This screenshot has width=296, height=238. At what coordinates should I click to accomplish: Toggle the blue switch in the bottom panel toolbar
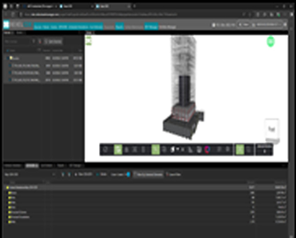pyautogui.click(x=128, y=175)
